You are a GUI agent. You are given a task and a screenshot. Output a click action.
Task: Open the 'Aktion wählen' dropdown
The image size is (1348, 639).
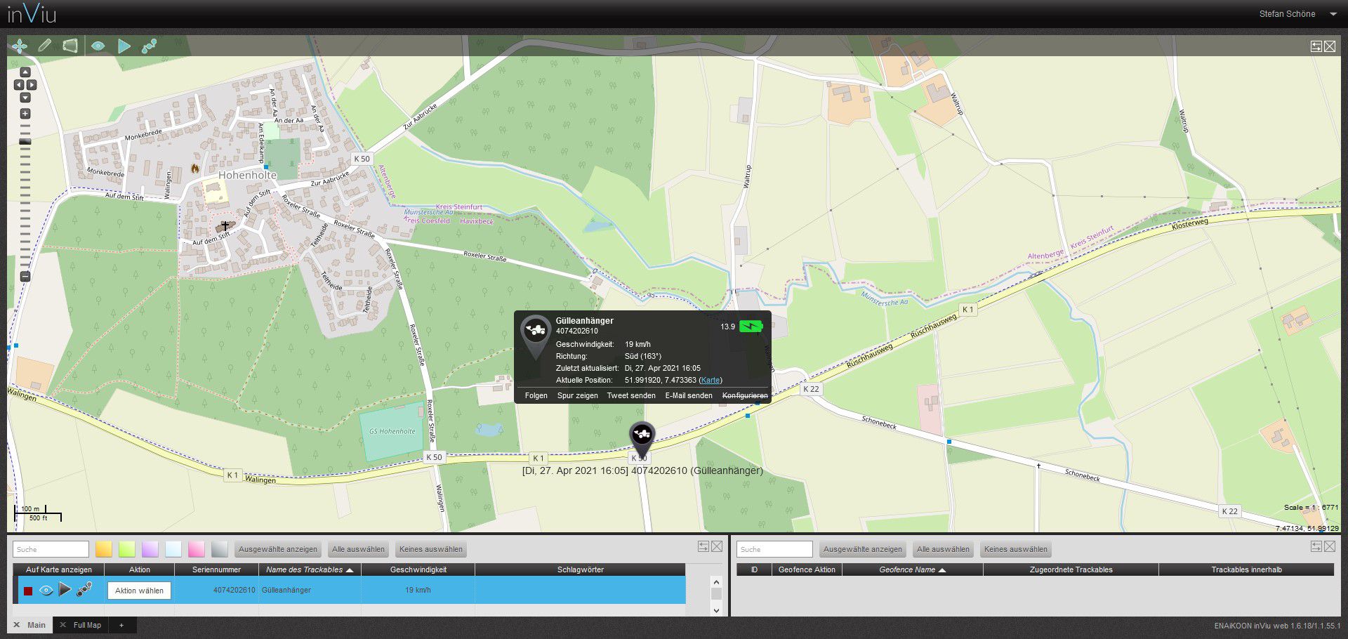139,591
